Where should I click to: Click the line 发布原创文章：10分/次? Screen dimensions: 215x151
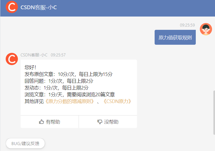(x=50, y=74)
